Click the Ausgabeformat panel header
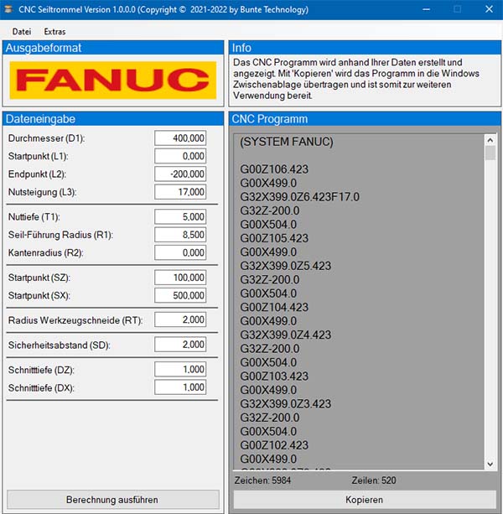 click(113, 48)
